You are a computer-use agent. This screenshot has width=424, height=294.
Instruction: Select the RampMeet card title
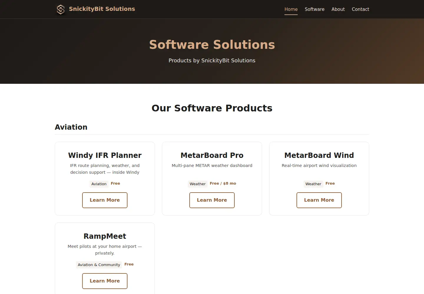105,236
